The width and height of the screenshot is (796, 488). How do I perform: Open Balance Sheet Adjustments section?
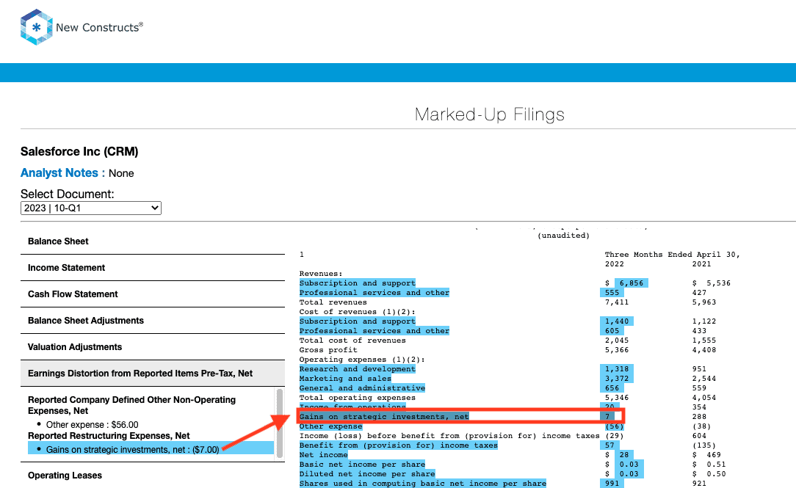pos(152,321)
